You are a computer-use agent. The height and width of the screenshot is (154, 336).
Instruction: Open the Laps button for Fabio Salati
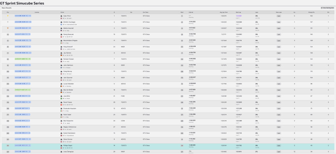click(279, 115)
